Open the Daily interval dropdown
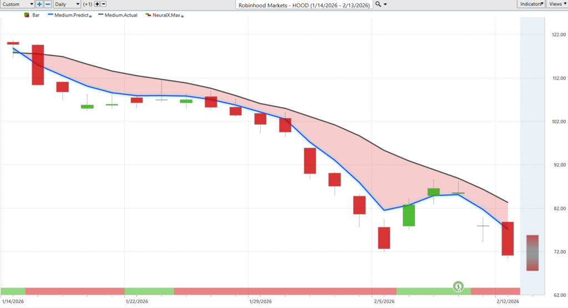Screen dimensions: 568x308 67,4
